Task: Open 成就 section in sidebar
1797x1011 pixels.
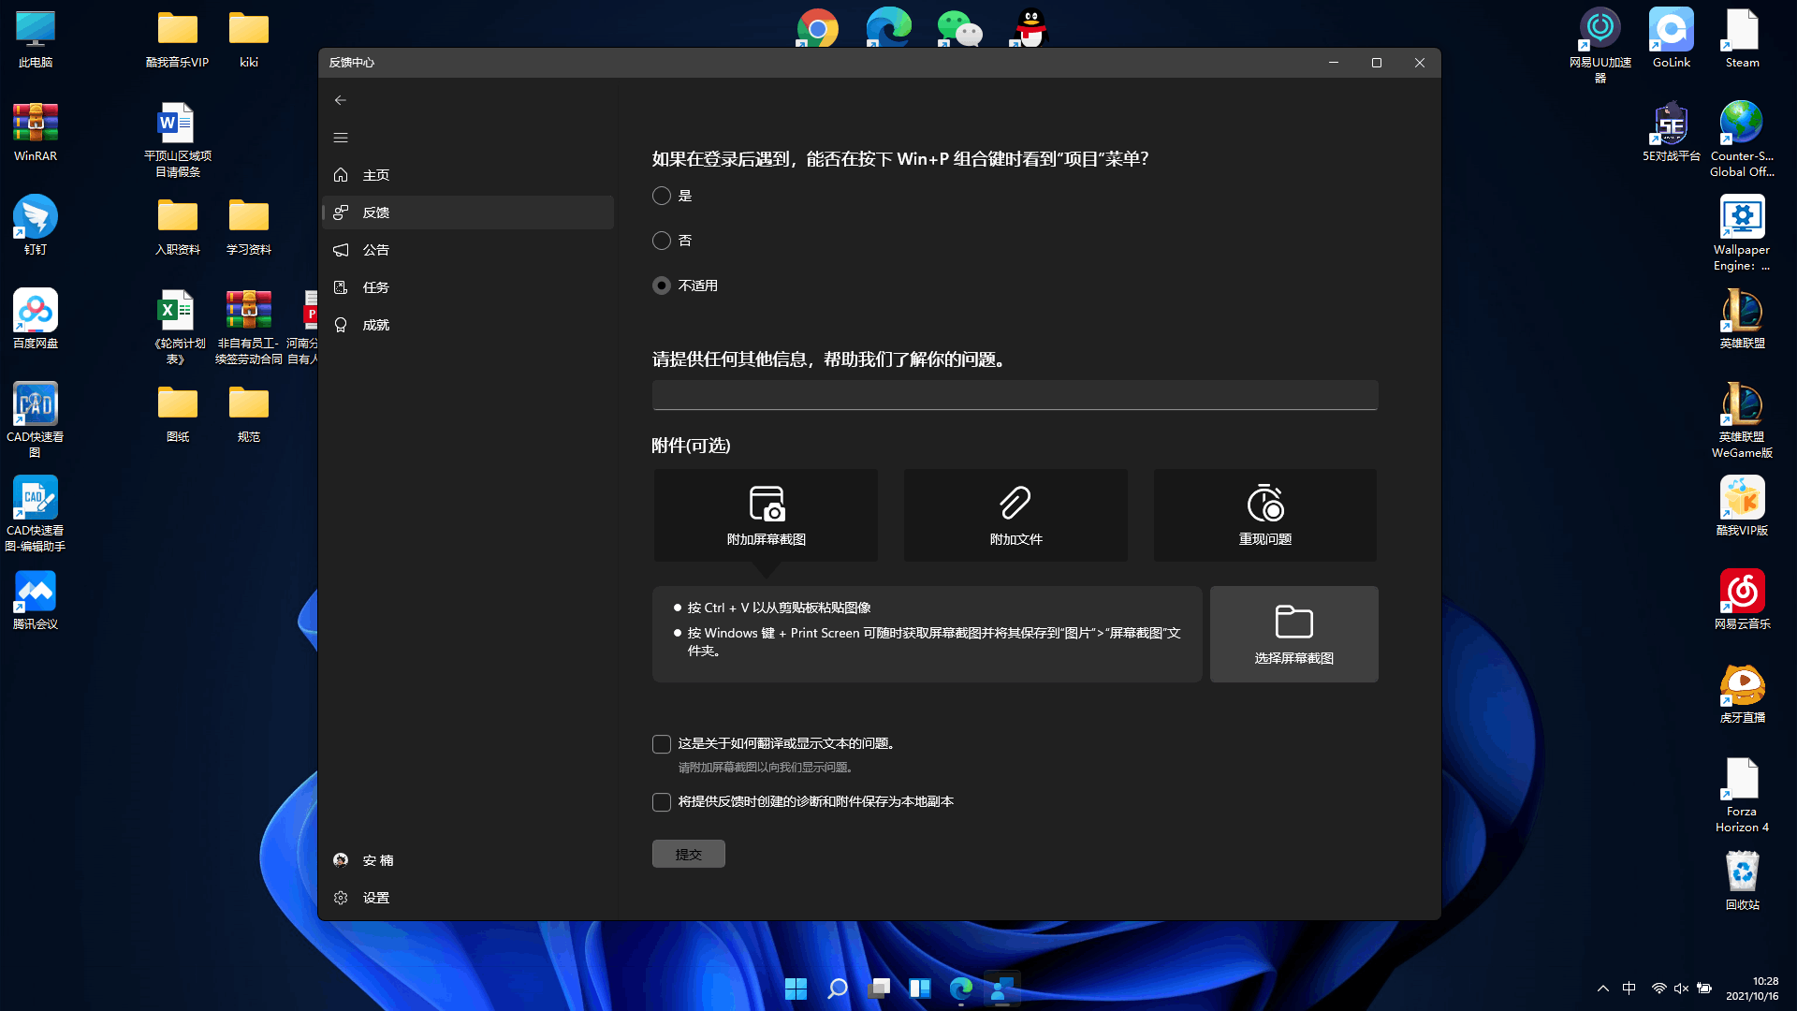Action: tap(376, 323)
